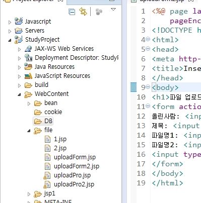Expand the Servers project node
Viewport: 201px width, 203px height.
point(10,31)
